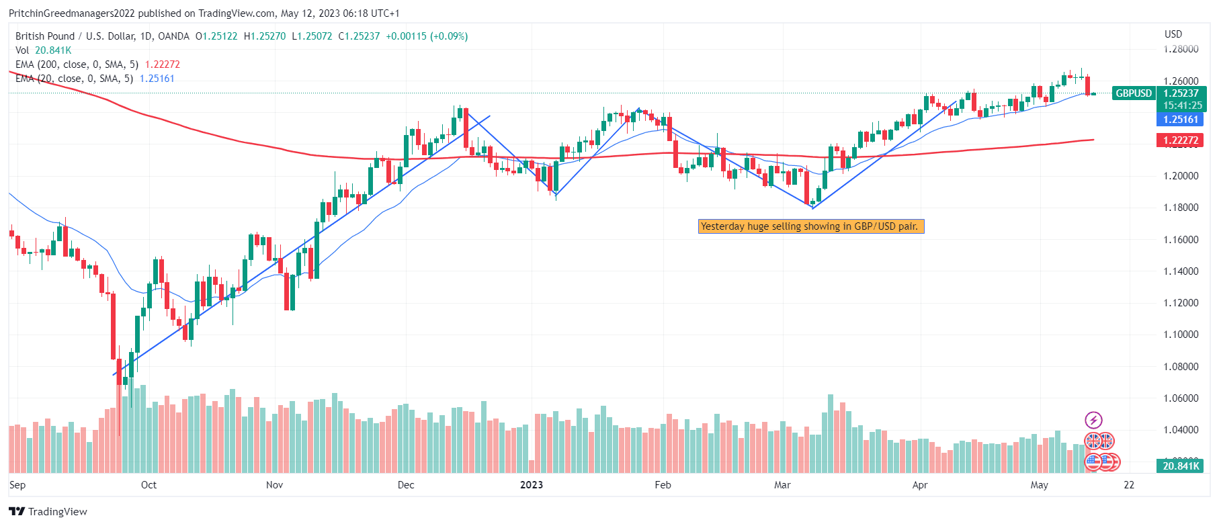Click the TradingView logo
Screen dimensions: 1219x526
tap(48, 511)
